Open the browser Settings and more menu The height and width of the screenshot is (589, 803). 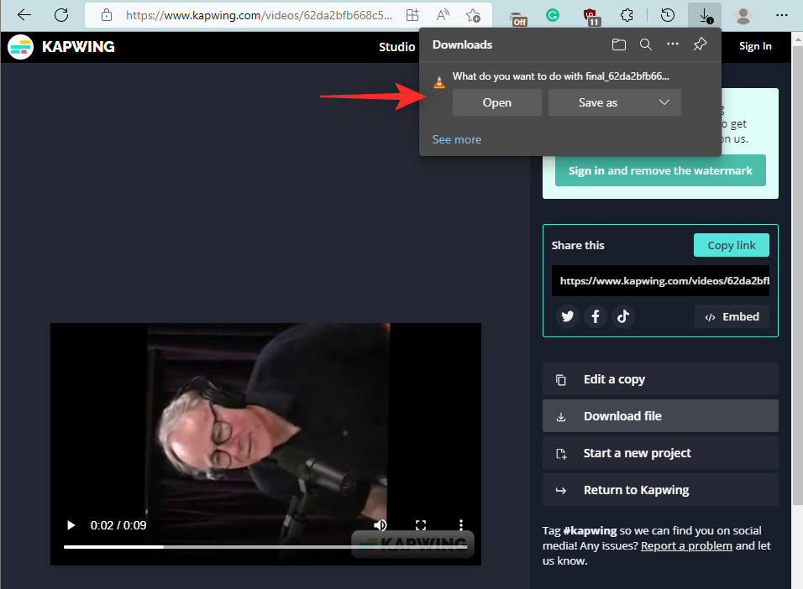781,15
